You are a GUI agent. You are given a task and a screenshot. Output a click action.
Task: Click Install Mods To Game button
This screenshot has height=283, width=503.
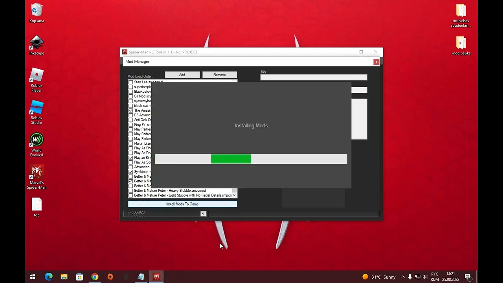click(x=182, y=204)
